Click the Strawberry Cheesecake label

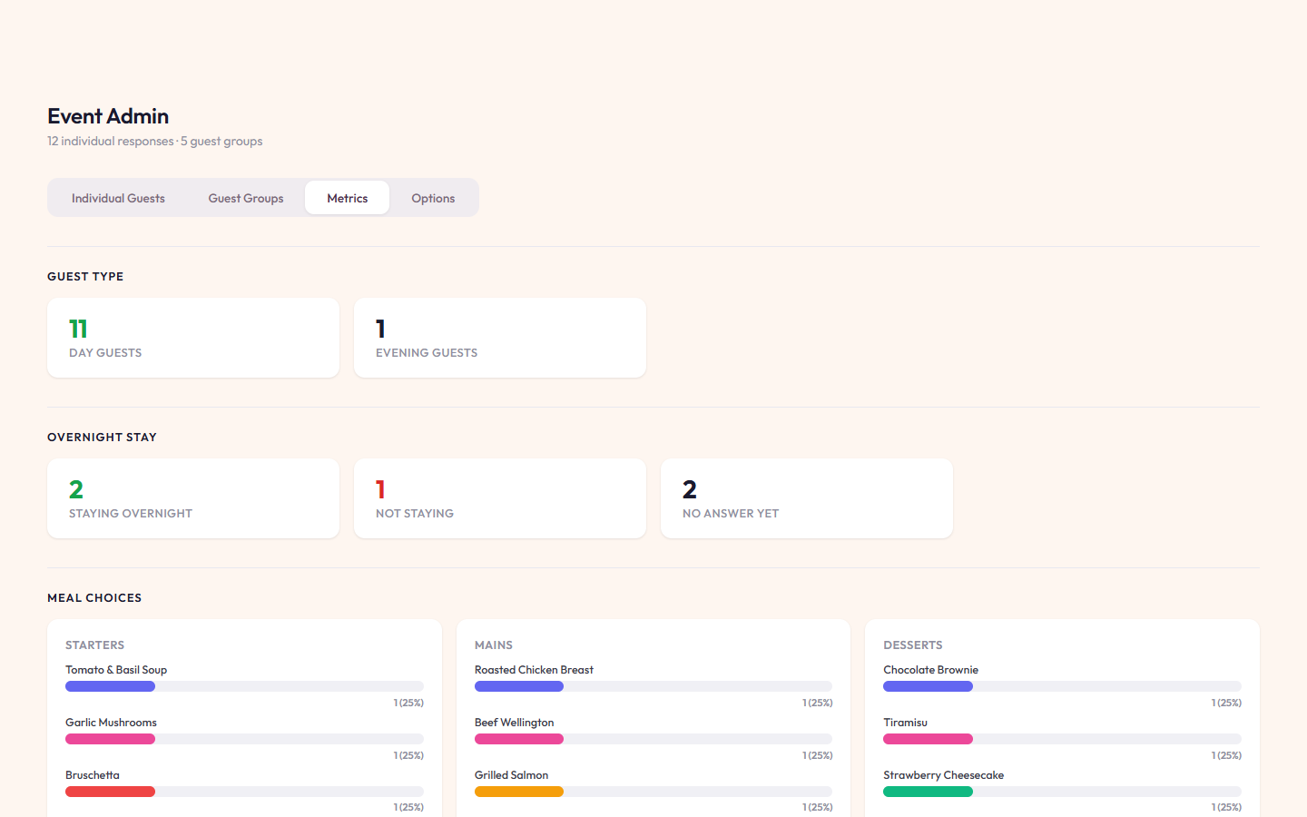coord(943,775)
